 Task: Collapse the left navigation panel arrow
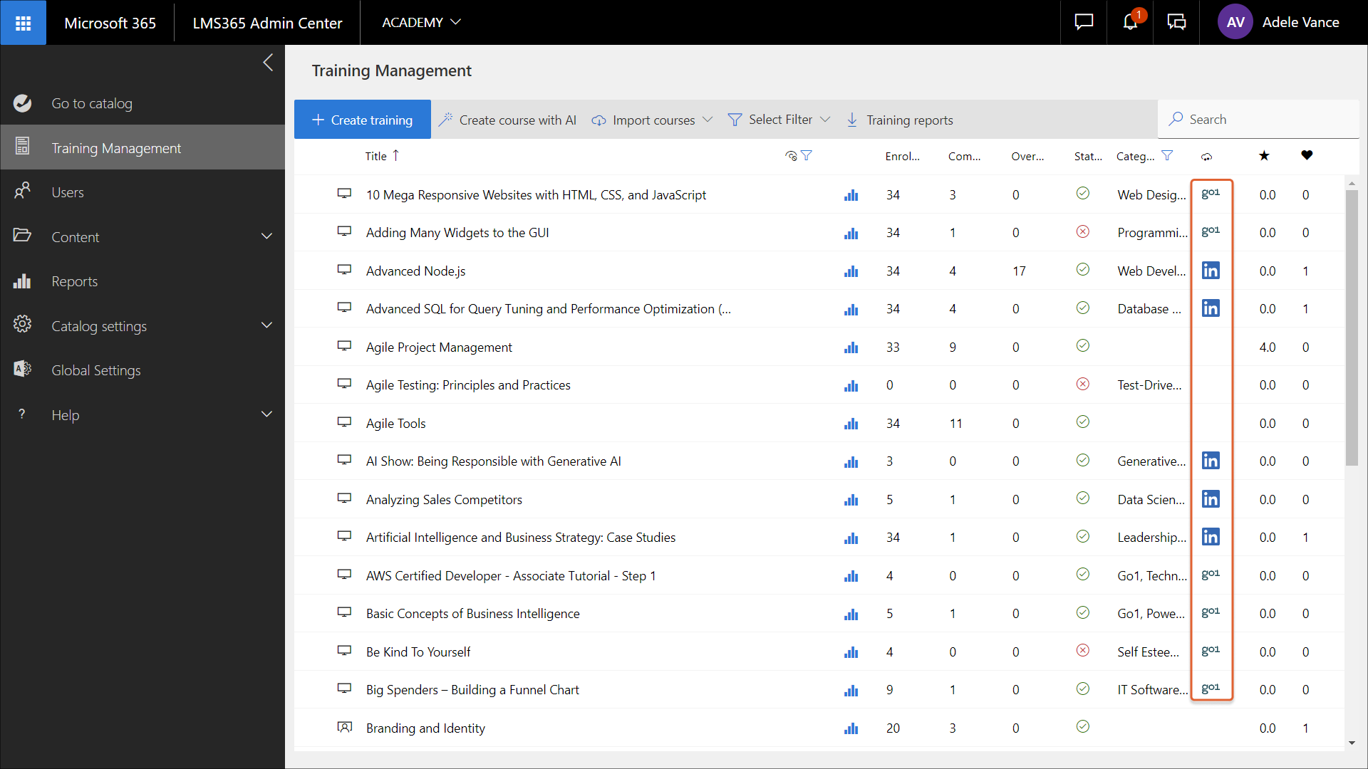point(268,63)
